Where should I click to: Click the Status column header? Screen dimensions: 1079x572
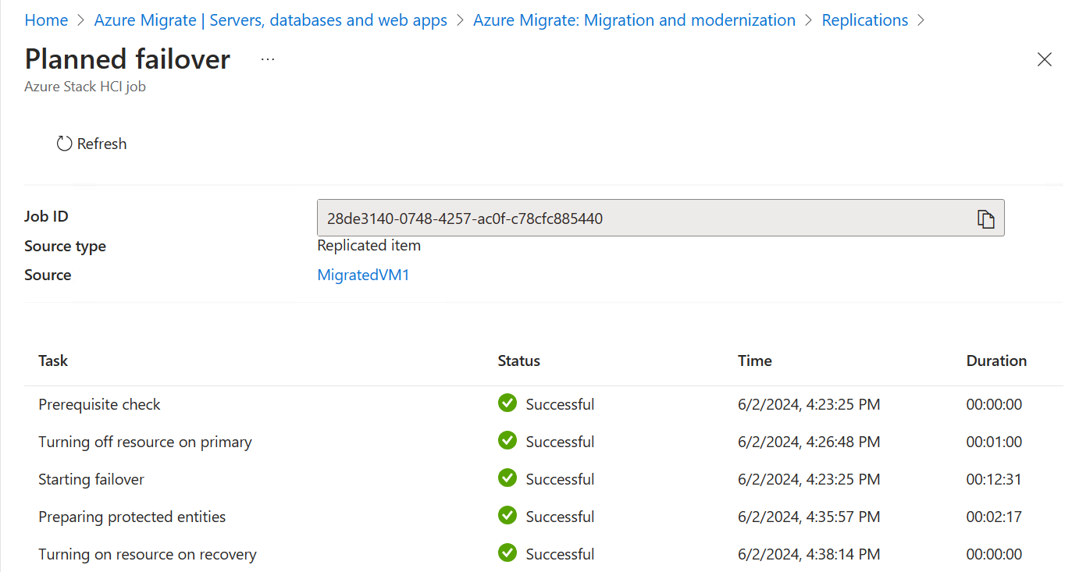(518, 361)
